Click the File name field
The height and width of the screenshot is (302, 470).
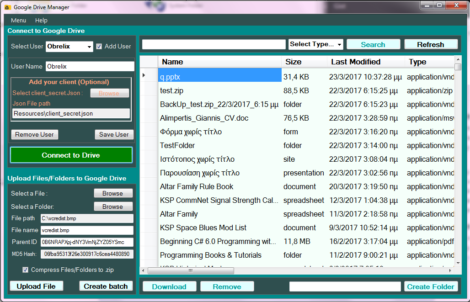point(87,230)
